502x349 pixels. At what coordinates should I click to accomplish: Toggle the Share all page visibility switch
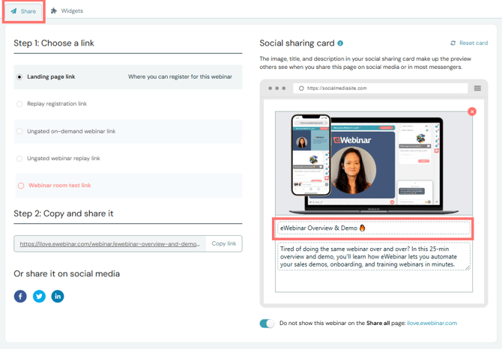[267, 324]
